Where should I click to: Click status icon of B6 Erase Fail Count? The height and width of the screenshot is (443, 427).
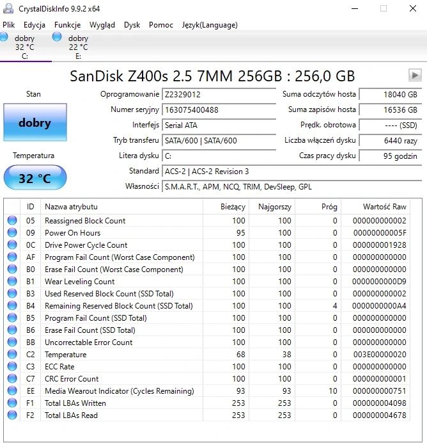(12, 330)
